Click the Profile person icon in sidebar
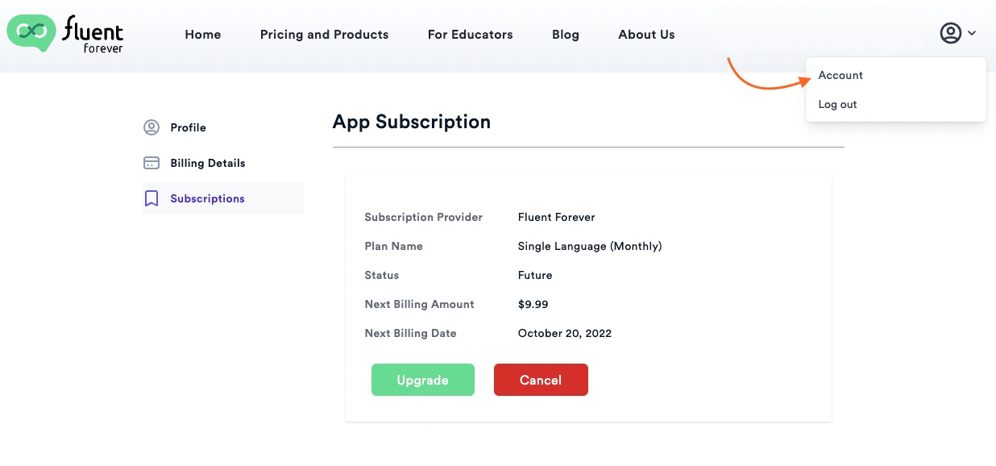996x466 pixels. pos(151,127)
